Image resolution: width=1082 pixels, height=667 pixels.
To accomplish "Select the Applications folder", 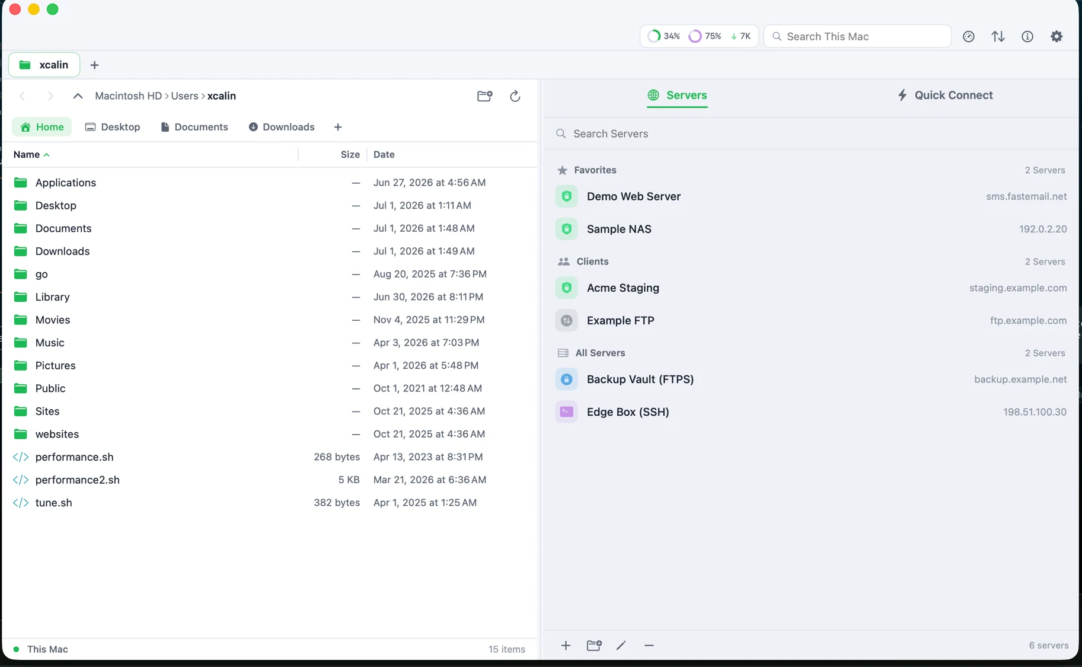I will tap(270, 183).
